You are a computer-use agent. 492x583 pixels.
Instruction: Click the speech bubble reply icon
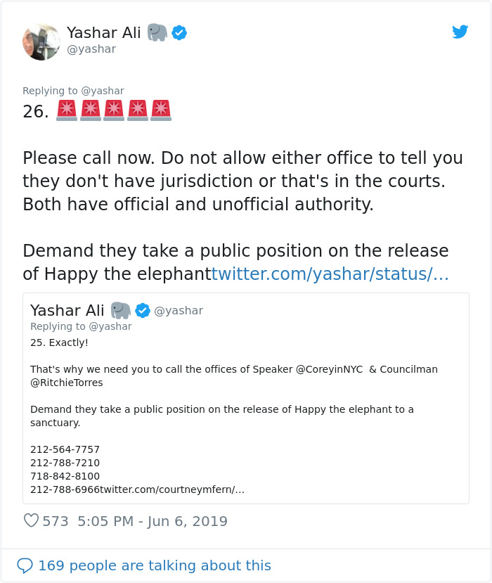[26, 565]
